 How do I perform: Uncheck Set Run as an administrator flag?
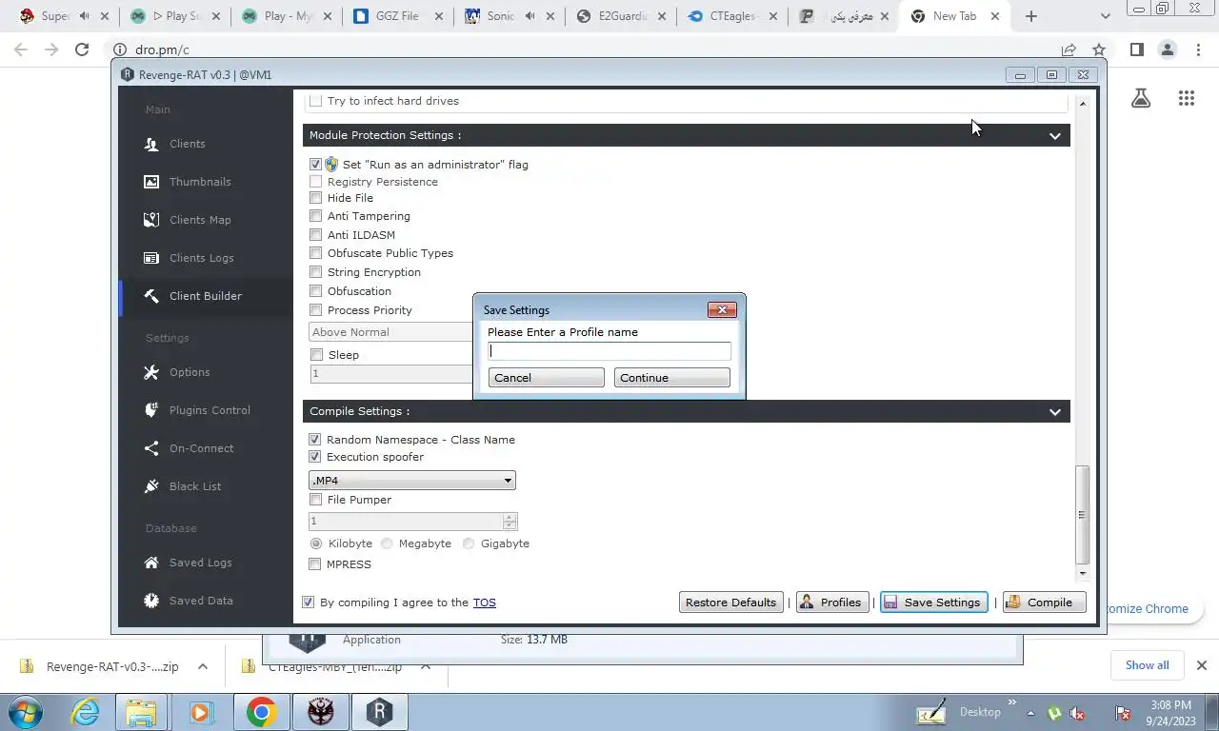coord(315,165)
